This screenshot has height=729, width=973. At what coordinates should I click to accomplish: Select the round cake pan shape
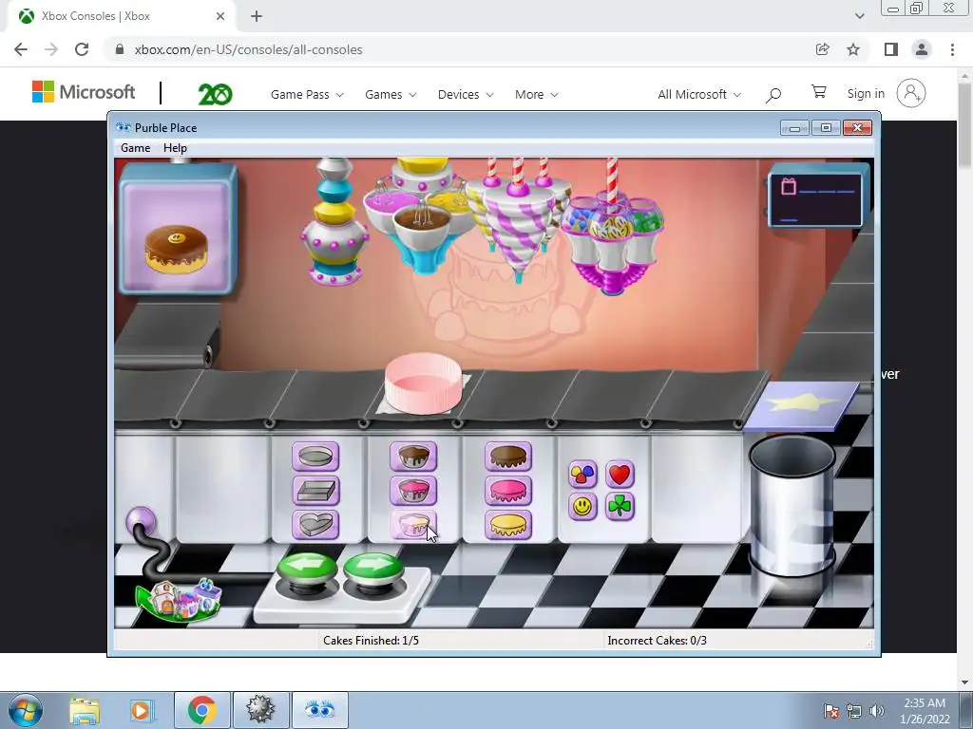point(315,457)
